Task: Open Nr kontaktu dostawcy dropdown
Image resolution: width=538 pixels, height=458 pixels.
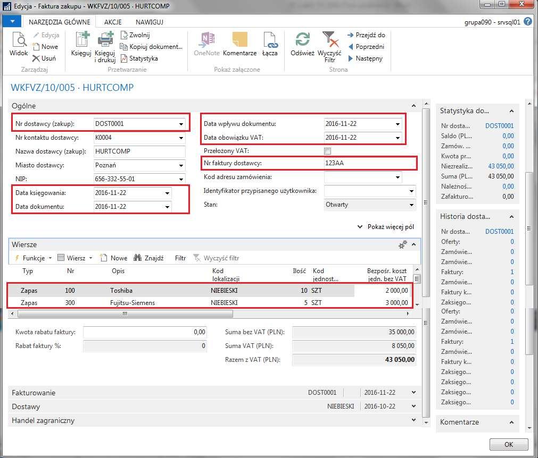Action: click(x=181, y=138)
